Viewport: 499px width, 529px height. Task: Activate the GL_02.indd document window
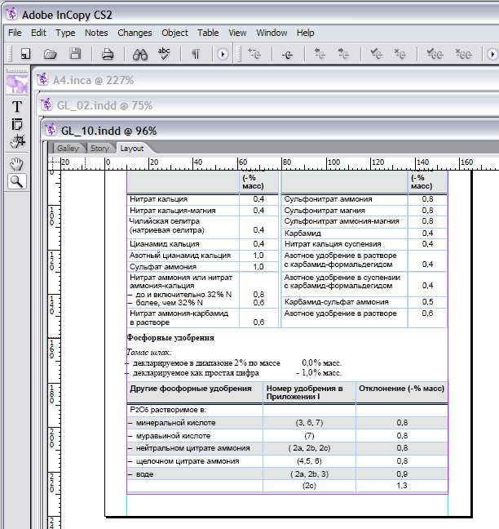268,105
